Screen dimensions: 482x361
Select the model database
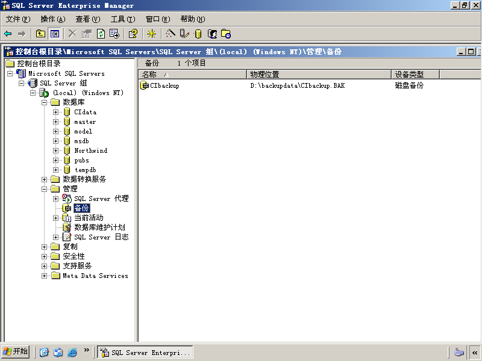click(x=83, y=131)
